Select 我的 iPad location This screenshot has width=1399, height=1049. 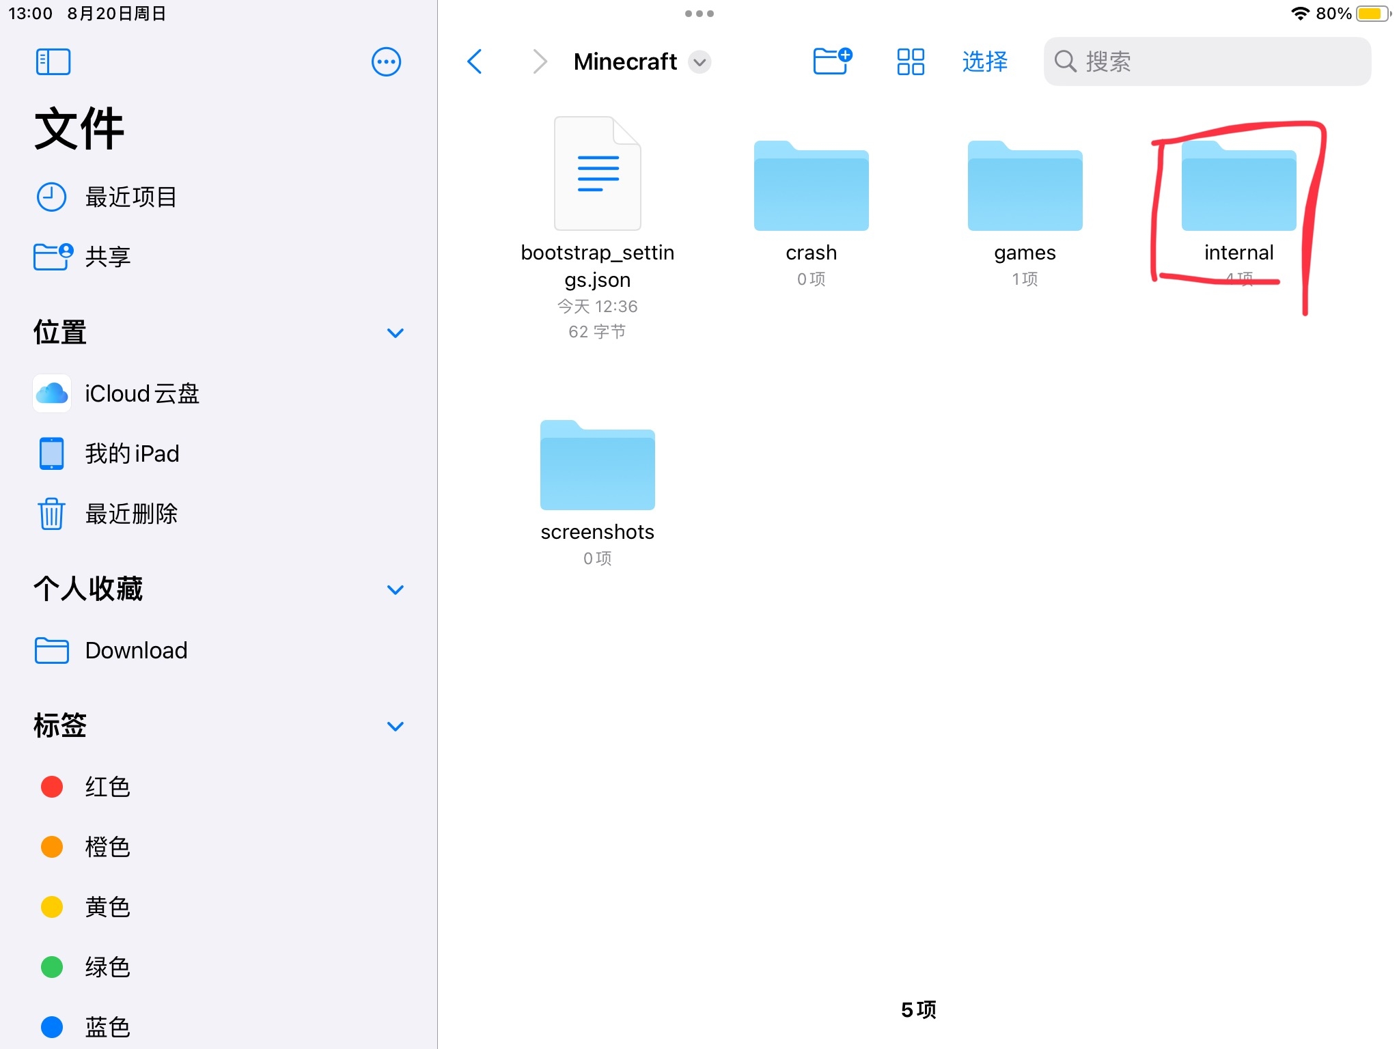[x=219, y=453]
